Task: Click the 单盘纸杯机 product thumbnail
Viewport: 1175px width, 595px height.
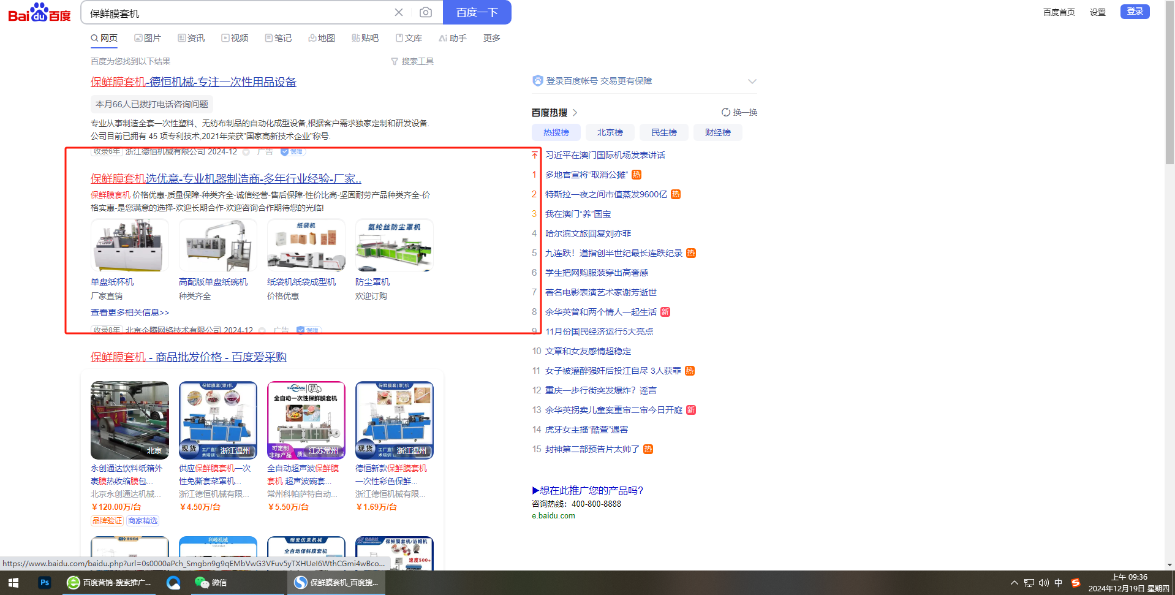Action: coord(130,245)
